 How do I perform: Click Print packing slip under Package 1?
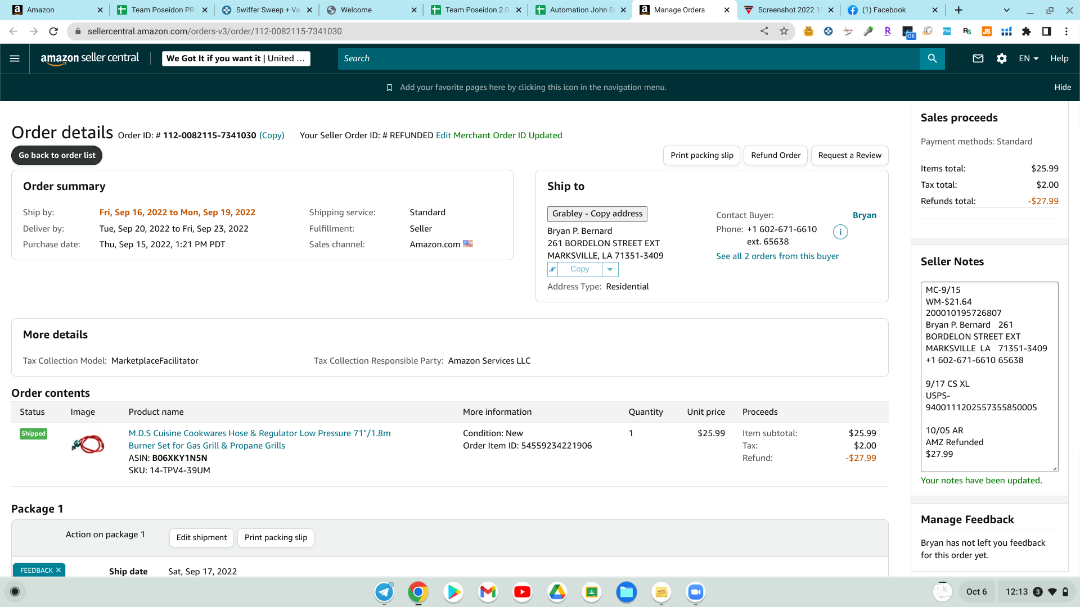[276, 538]
